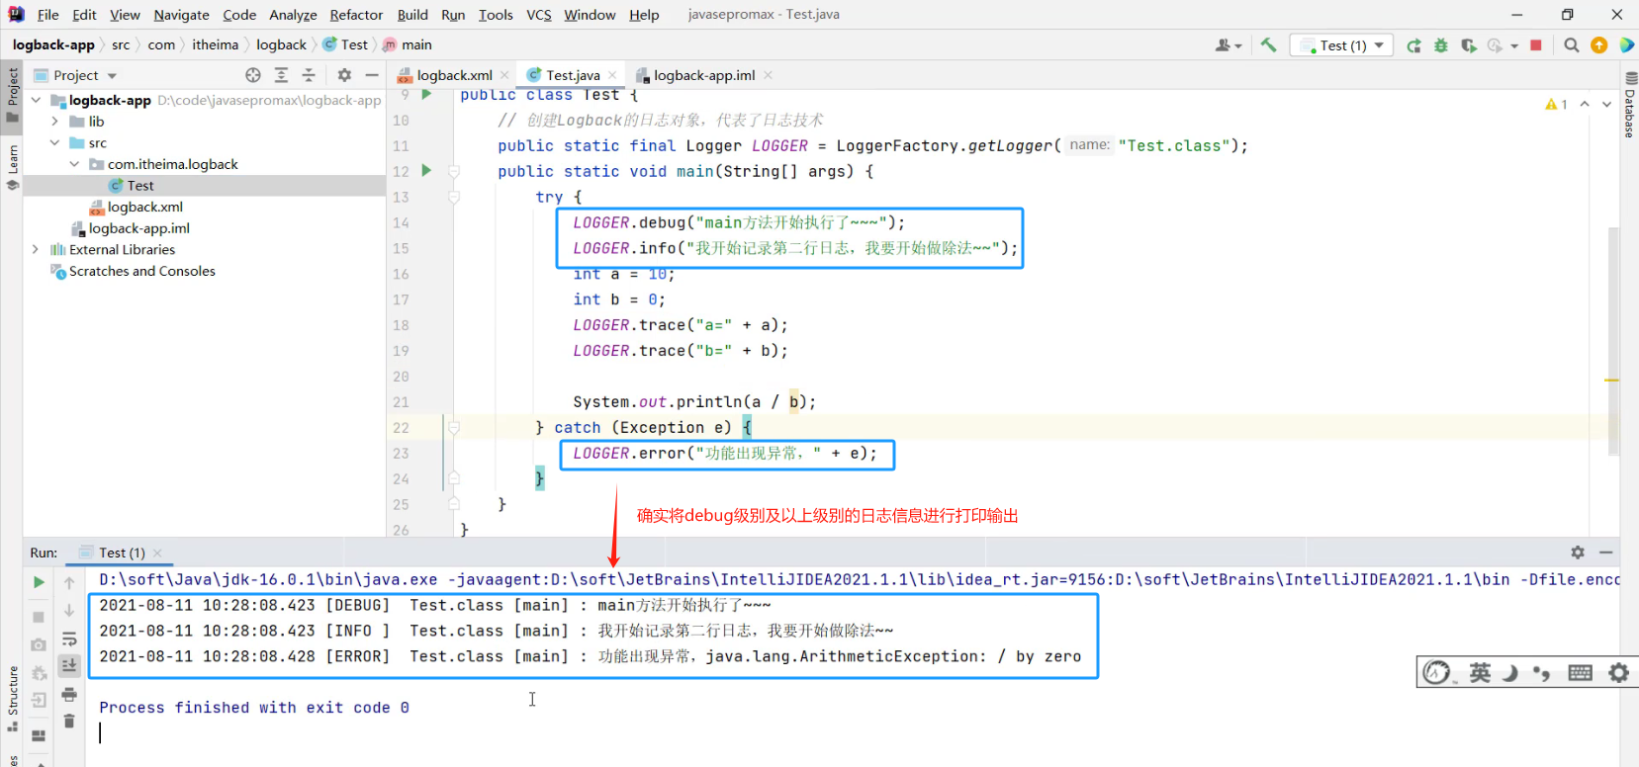This screenshot has width=1639, height=767.
Task: Click breadcrumb main method
Action: [x=407, y=44]
